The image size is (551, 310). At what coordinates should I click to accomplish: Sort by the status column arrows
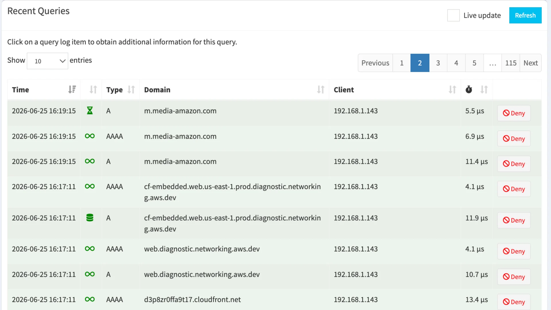pyautogui.click(x=93, y=90)
